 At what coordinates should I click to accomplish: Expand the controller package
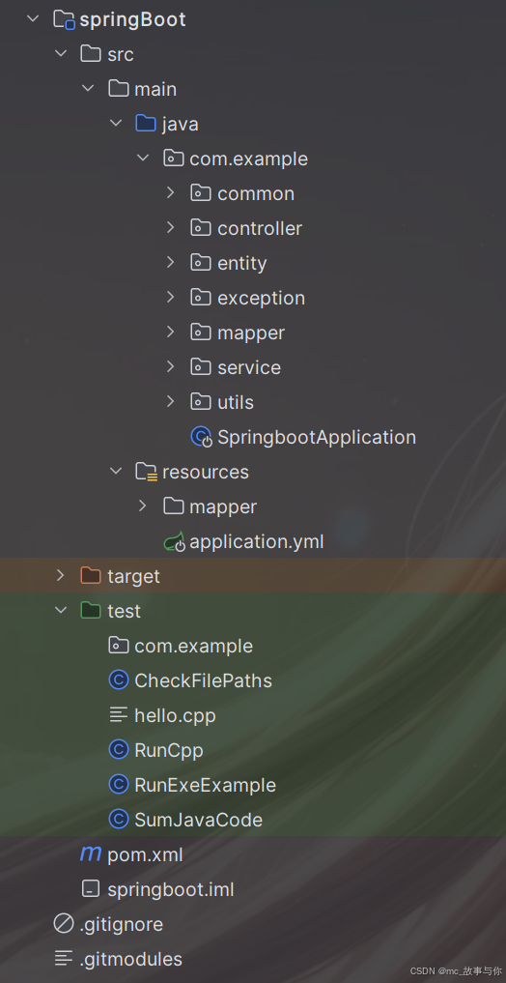[x=170, y=227]
